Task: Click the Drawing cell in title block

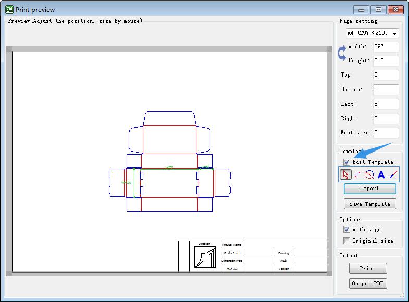Action: (284, 253)
